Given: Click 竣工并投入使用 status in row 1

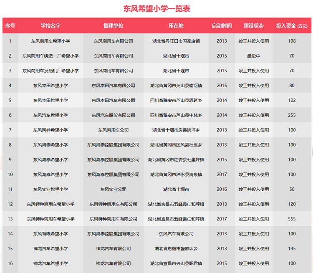Looking at the screenshot, I should coord(254,41).
